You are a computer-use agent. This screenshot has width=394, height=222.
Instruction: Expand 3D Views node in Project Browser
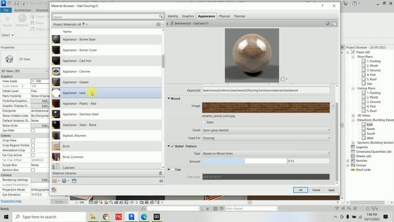coord(353,115)
